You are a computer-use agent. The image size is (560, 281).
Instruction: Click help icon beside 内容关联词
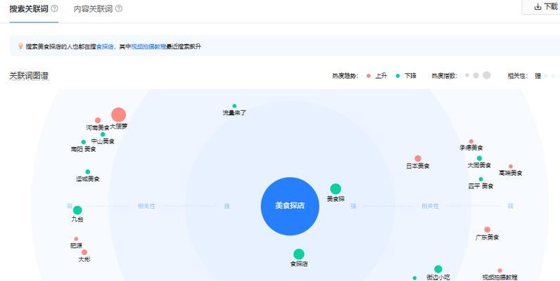119,8
